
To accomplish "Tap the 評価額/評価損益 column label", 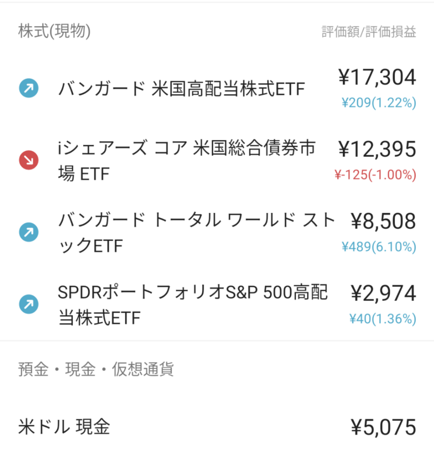I will tap(369, 32).
